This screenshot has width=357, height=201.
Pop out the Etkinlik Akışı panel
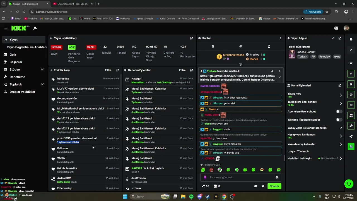[117, 70]
